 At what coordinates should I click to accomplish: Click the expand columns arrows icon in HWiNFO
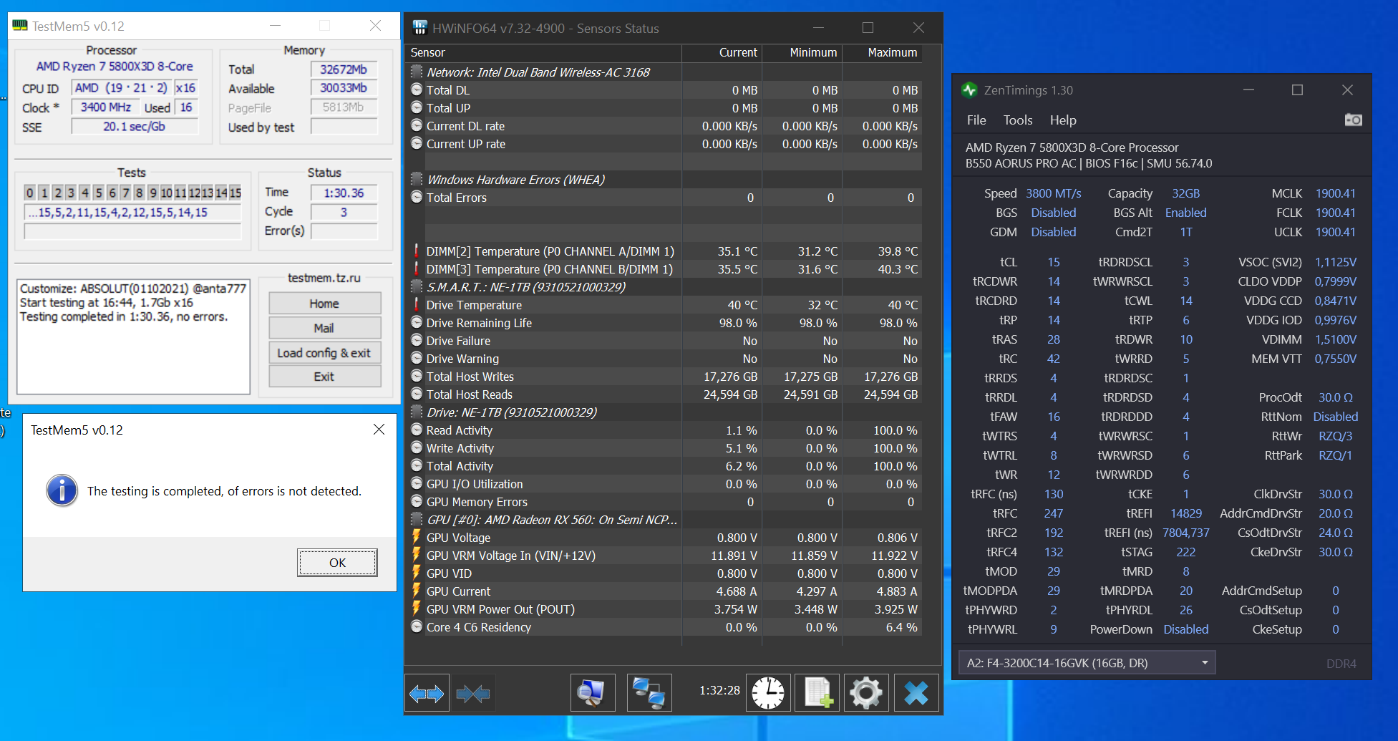(427, 693)
